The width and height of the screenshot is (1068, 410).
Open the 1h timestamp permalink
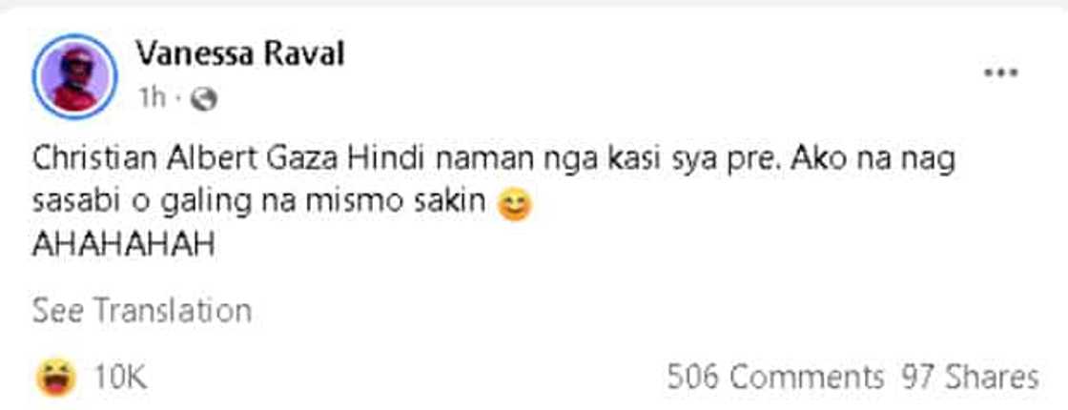click(x=152, y=99)
